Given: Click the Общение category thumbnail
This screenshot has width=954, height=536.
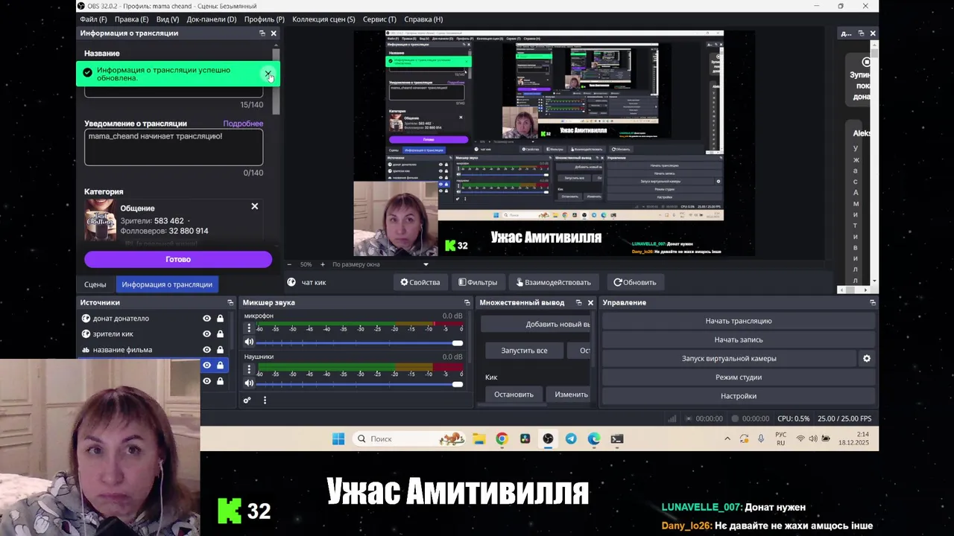Looking at the screenshot, I should click(x=101, y=220).
